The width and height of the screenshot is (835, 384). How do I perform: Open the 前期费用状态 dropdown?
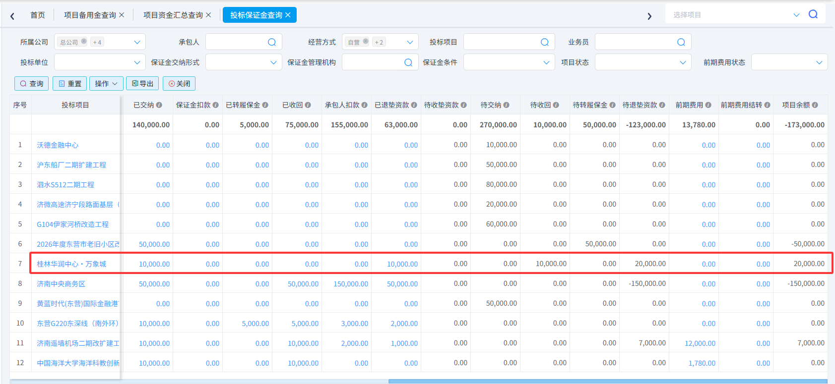789,62
